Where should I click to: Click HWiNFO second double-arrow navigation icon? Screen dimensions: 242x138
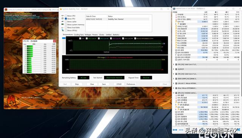(x=181, y=130)
